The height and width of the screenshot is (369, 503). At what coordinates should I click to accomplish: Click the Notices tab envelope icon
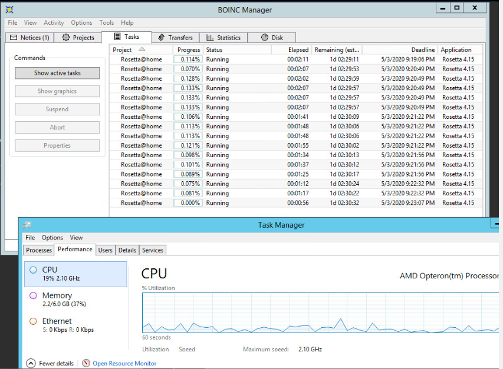click(x=14, y=38)
